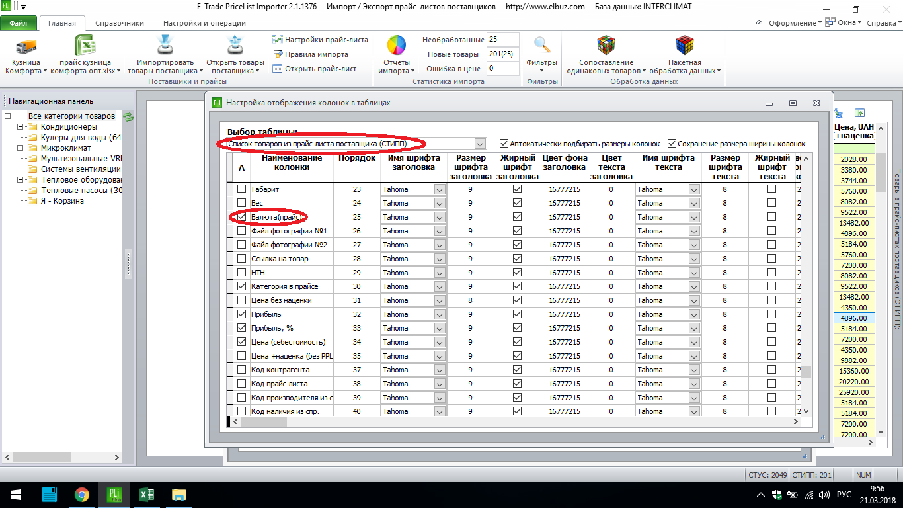Click the Мультизональные VRF category

[81, 159]
